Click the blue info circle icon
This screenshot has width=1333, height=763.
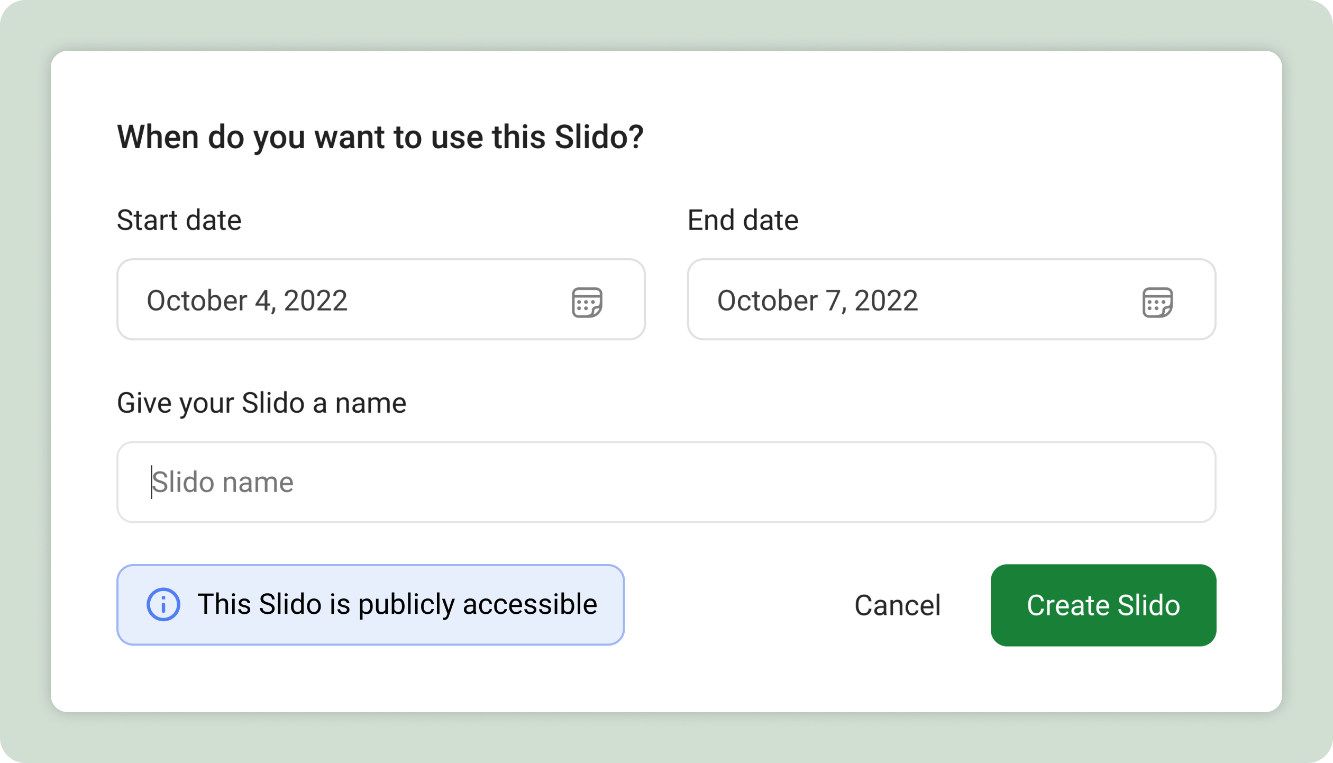click(x=163, y=604)
